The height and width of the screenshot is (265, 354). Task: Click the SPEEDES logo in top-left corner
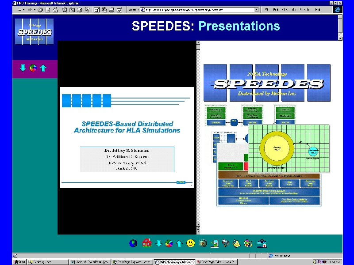tap(35, 31)
